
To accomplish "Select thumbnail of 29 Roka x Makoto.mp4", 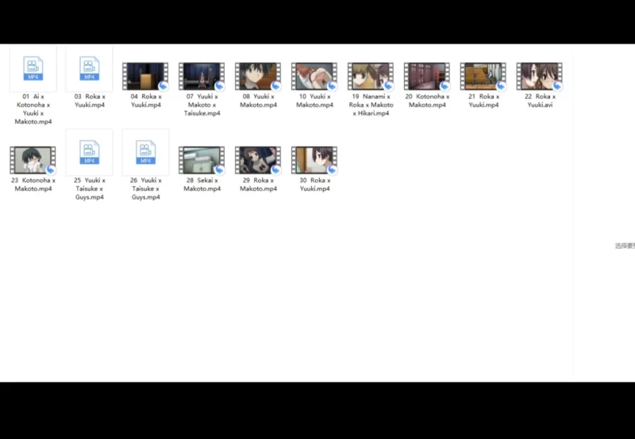I will click(258, 160).
